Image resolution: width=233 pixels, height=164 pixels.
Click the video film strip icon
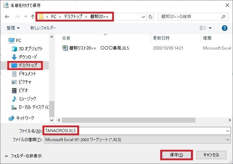tap(14, 90)
